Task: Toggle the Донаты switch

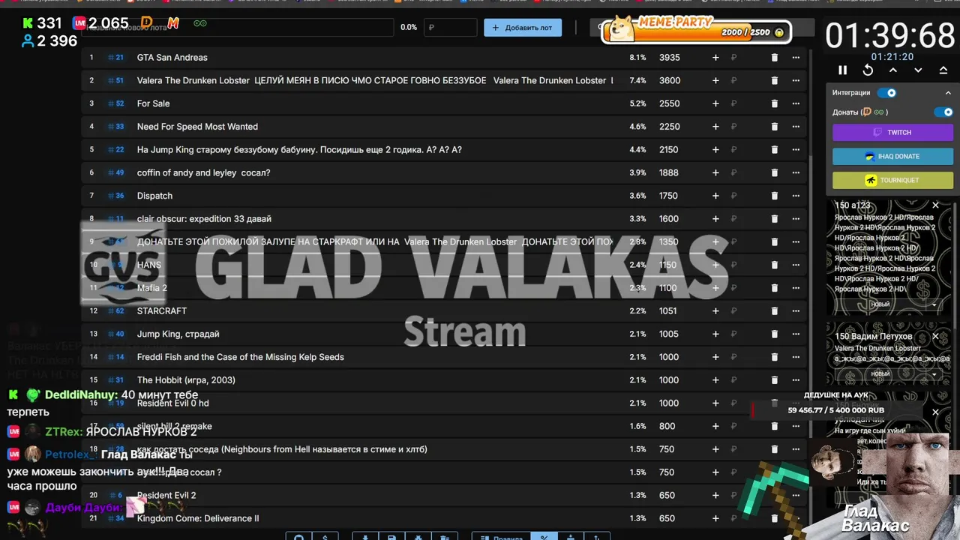Action: click(x=943, y=112)
